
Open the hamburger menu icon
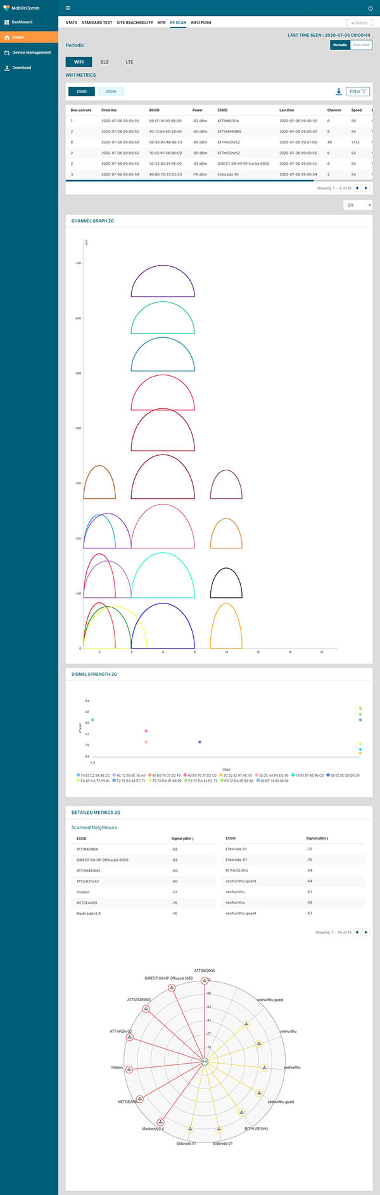pyautogui.click(x=68, y=8)
